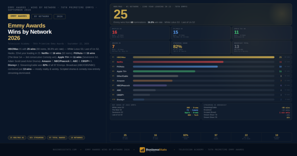Viewport: 297px width, 156px height.
Task: Select the CBS/P+ row label
Action: [120, 95]
